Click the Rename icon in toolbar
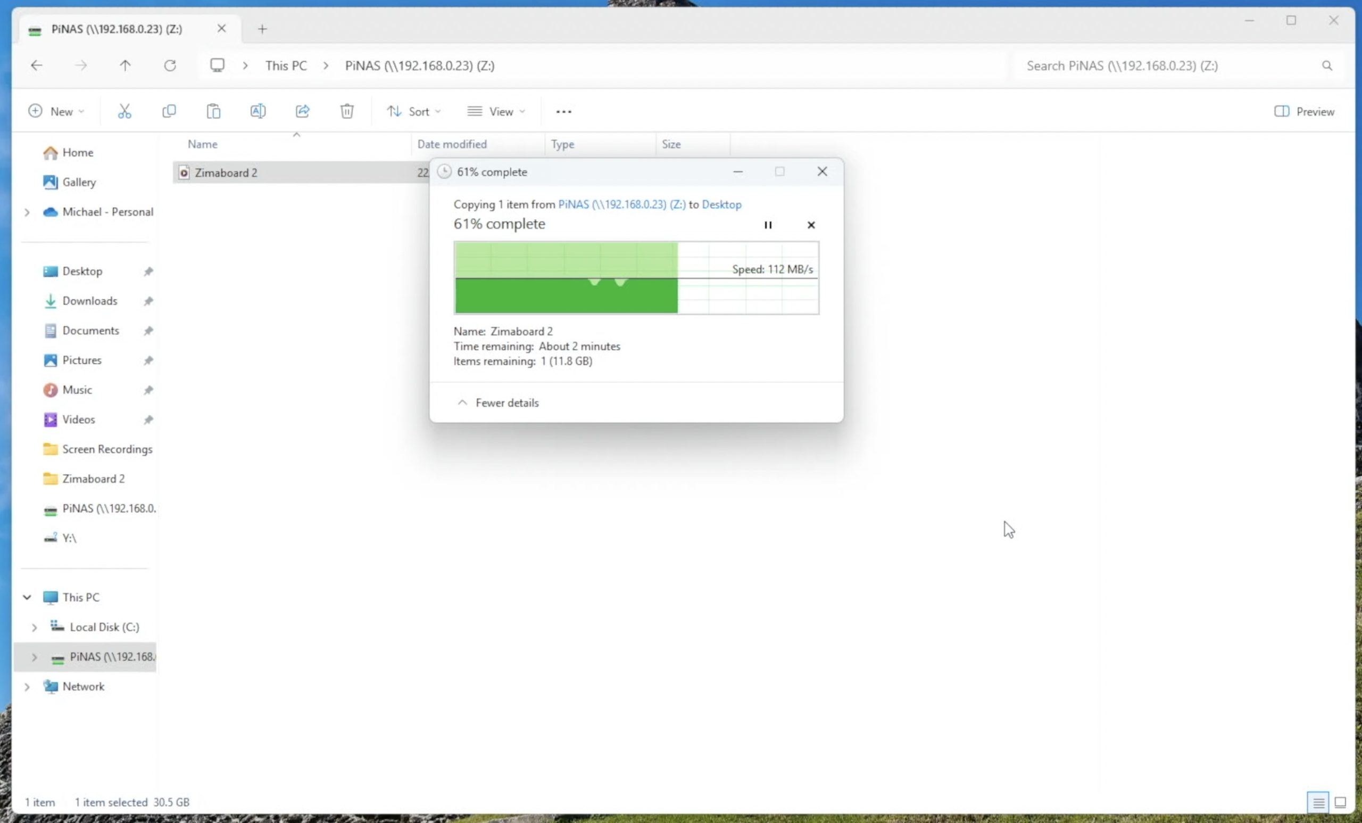 pos(258,112)
